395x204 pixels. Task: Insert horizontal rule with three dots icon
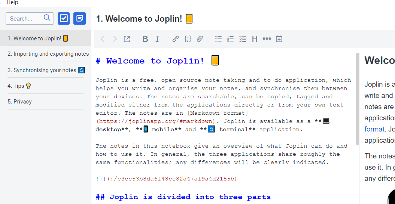pyautogui.click(x=267, y=39)
